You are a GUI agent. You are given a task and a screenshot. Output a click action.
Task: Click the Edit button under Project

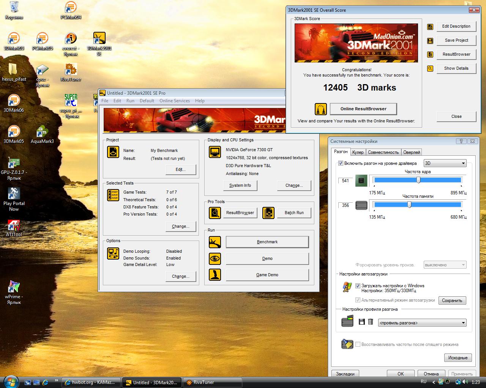tap(181, 169)
